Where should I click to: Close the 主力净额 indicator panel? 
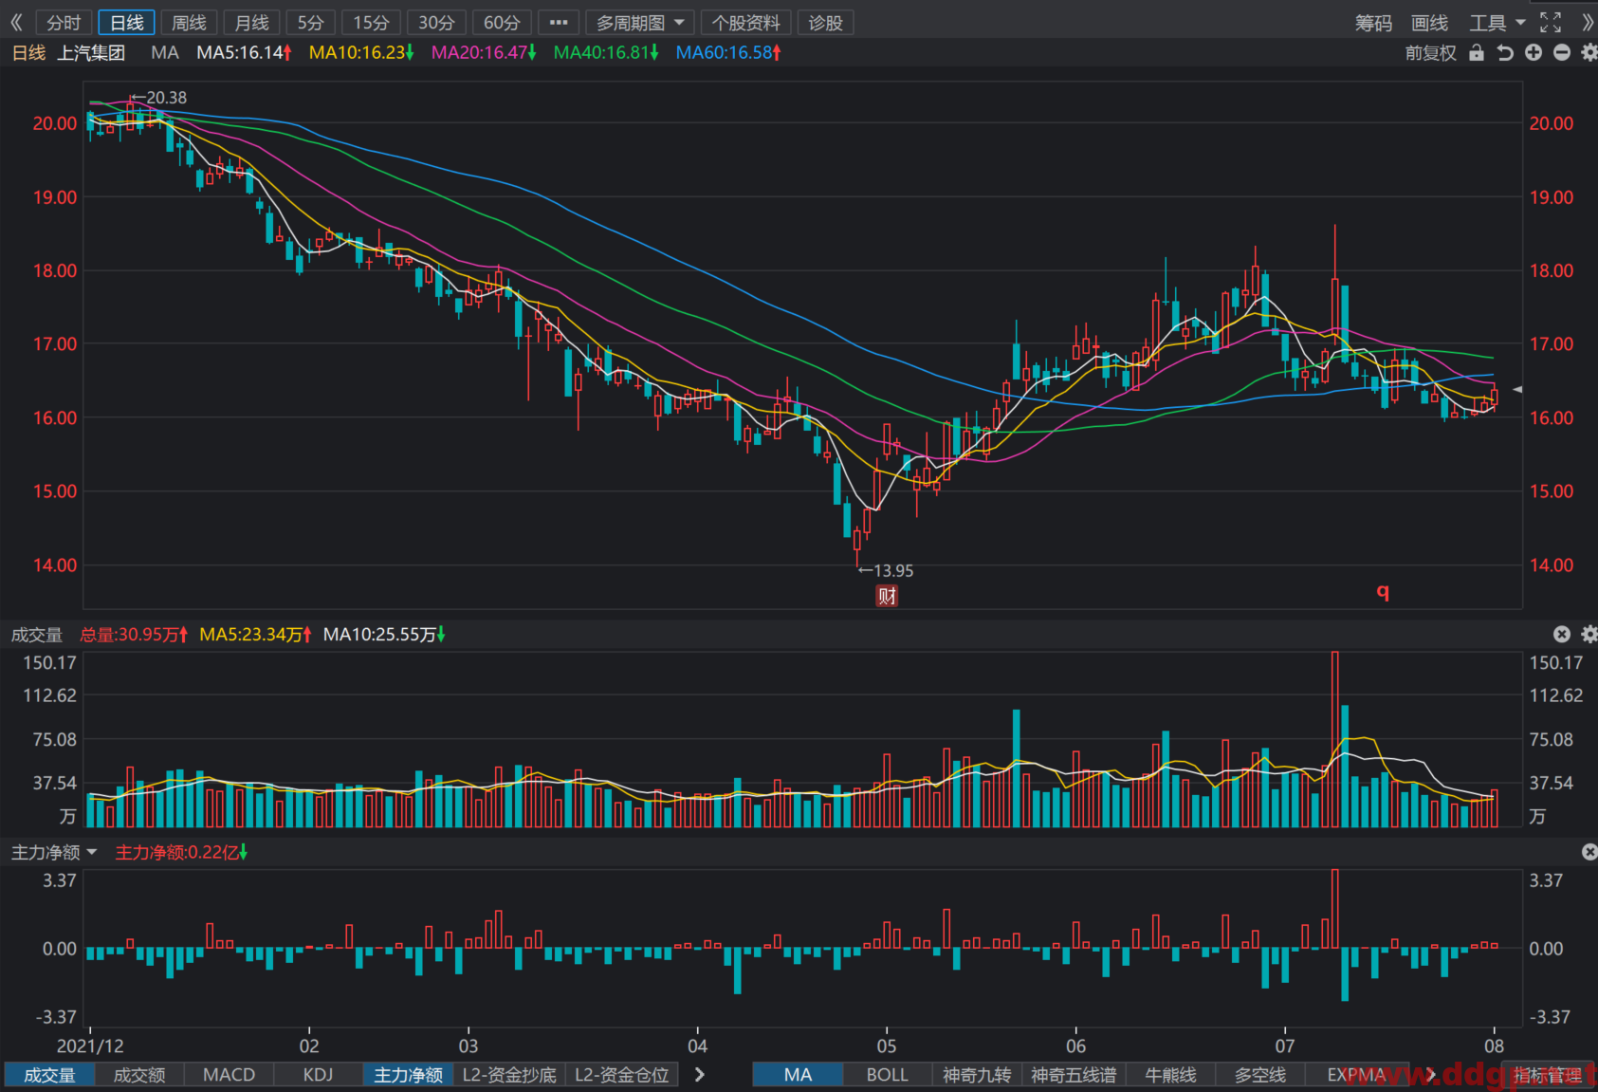click(x=1589, y=852)
